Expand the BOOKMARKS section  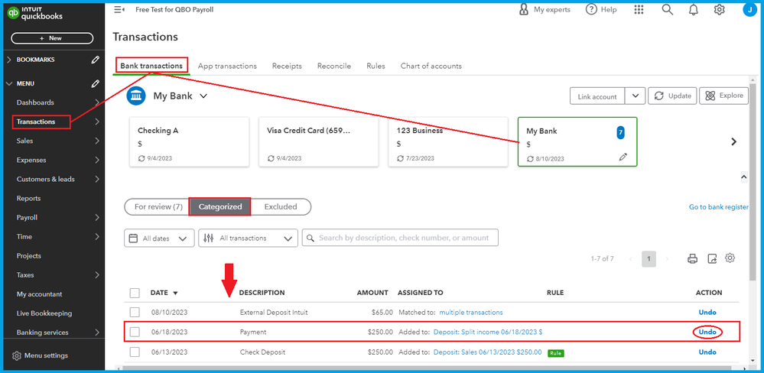9,60
